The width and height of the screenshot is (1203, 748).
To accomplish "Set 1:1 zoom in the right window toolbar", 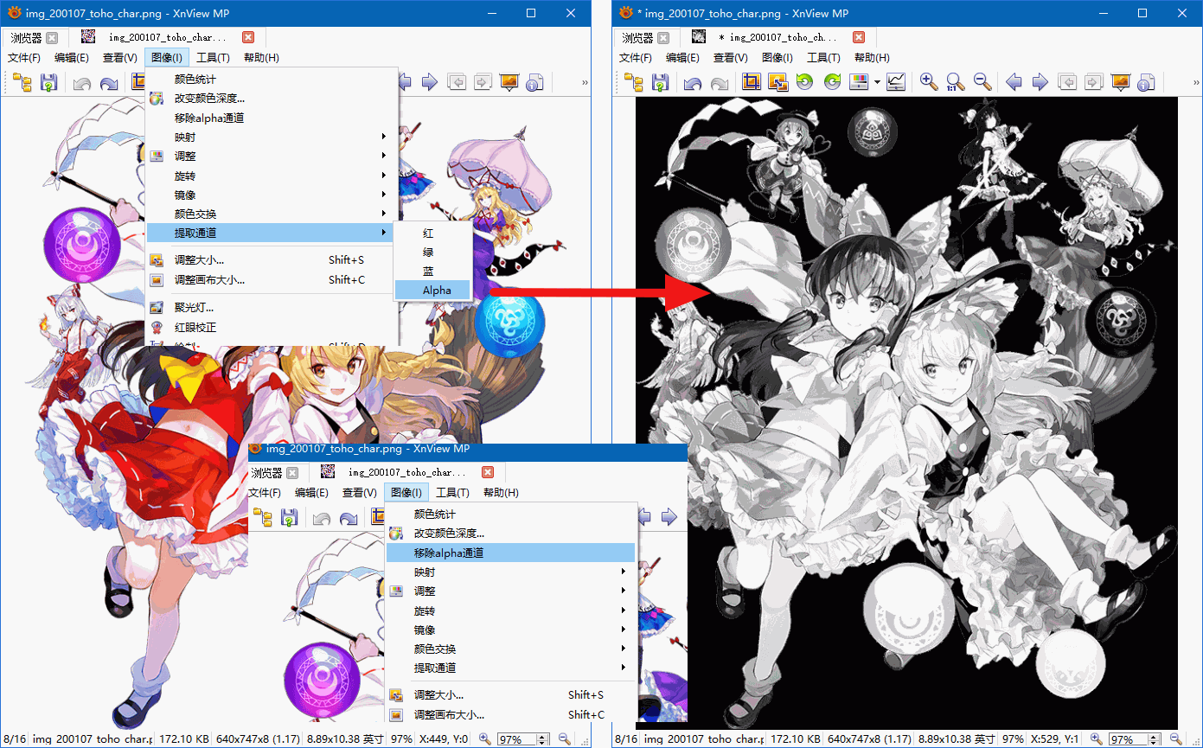I will pos(955,82).
